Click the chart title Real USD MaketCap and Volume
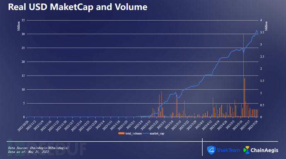 78,7
